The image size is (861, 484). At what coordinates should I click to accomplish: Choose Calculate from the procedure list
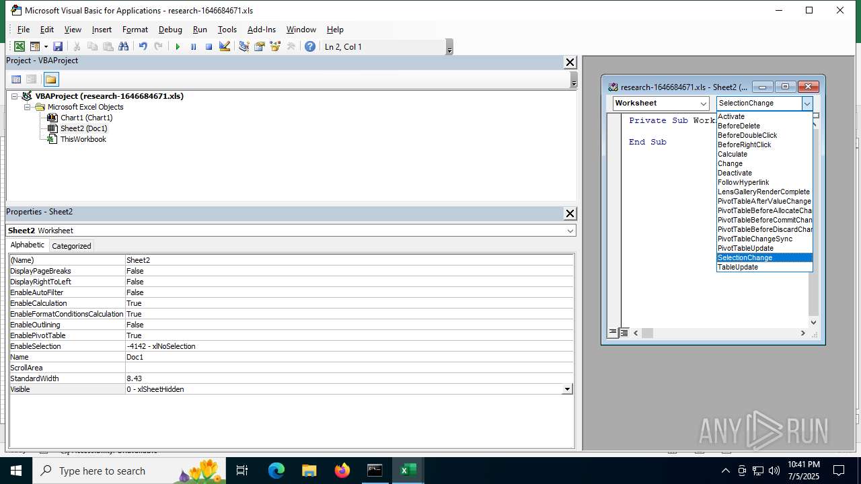coord(765,154)
